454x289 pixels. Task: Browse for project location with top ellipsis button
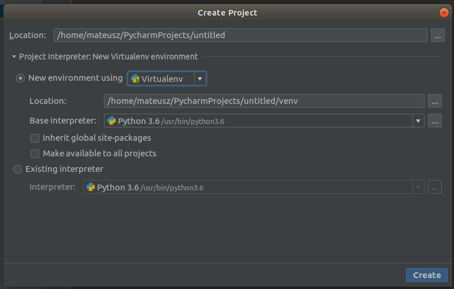tap(437, 35)
